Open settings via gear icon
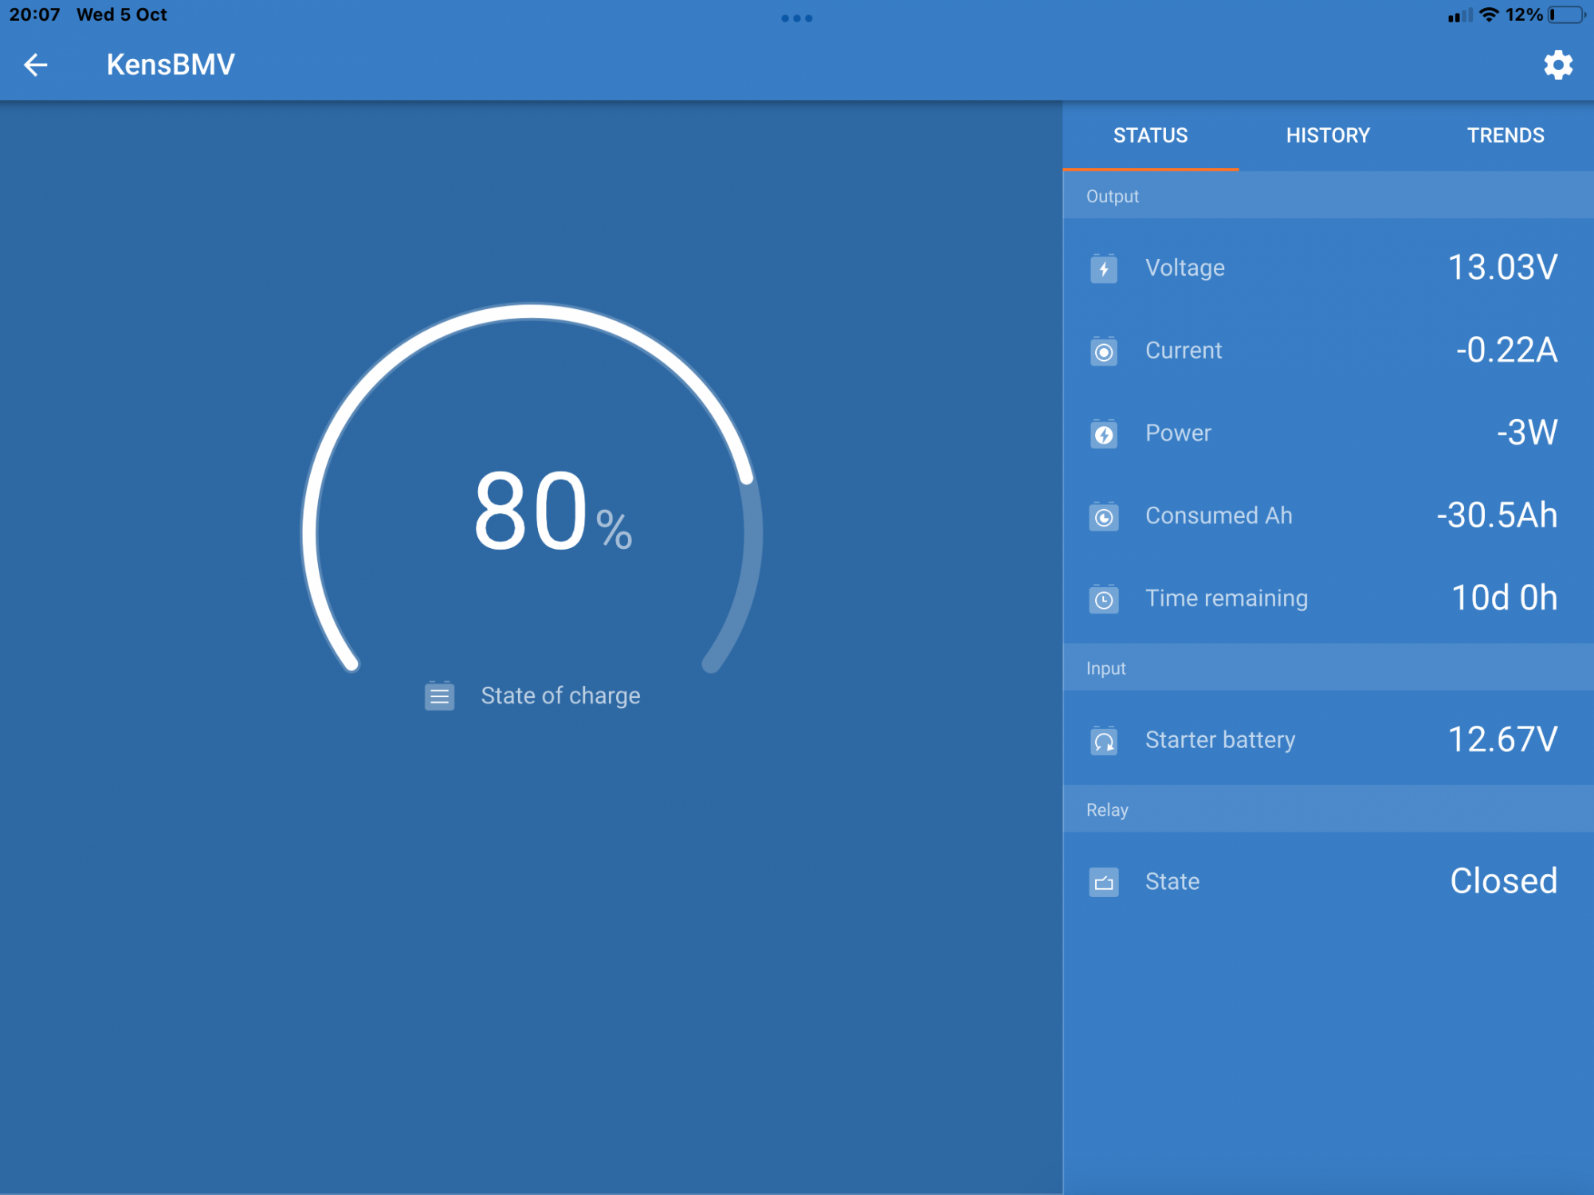 [1558, 65]
